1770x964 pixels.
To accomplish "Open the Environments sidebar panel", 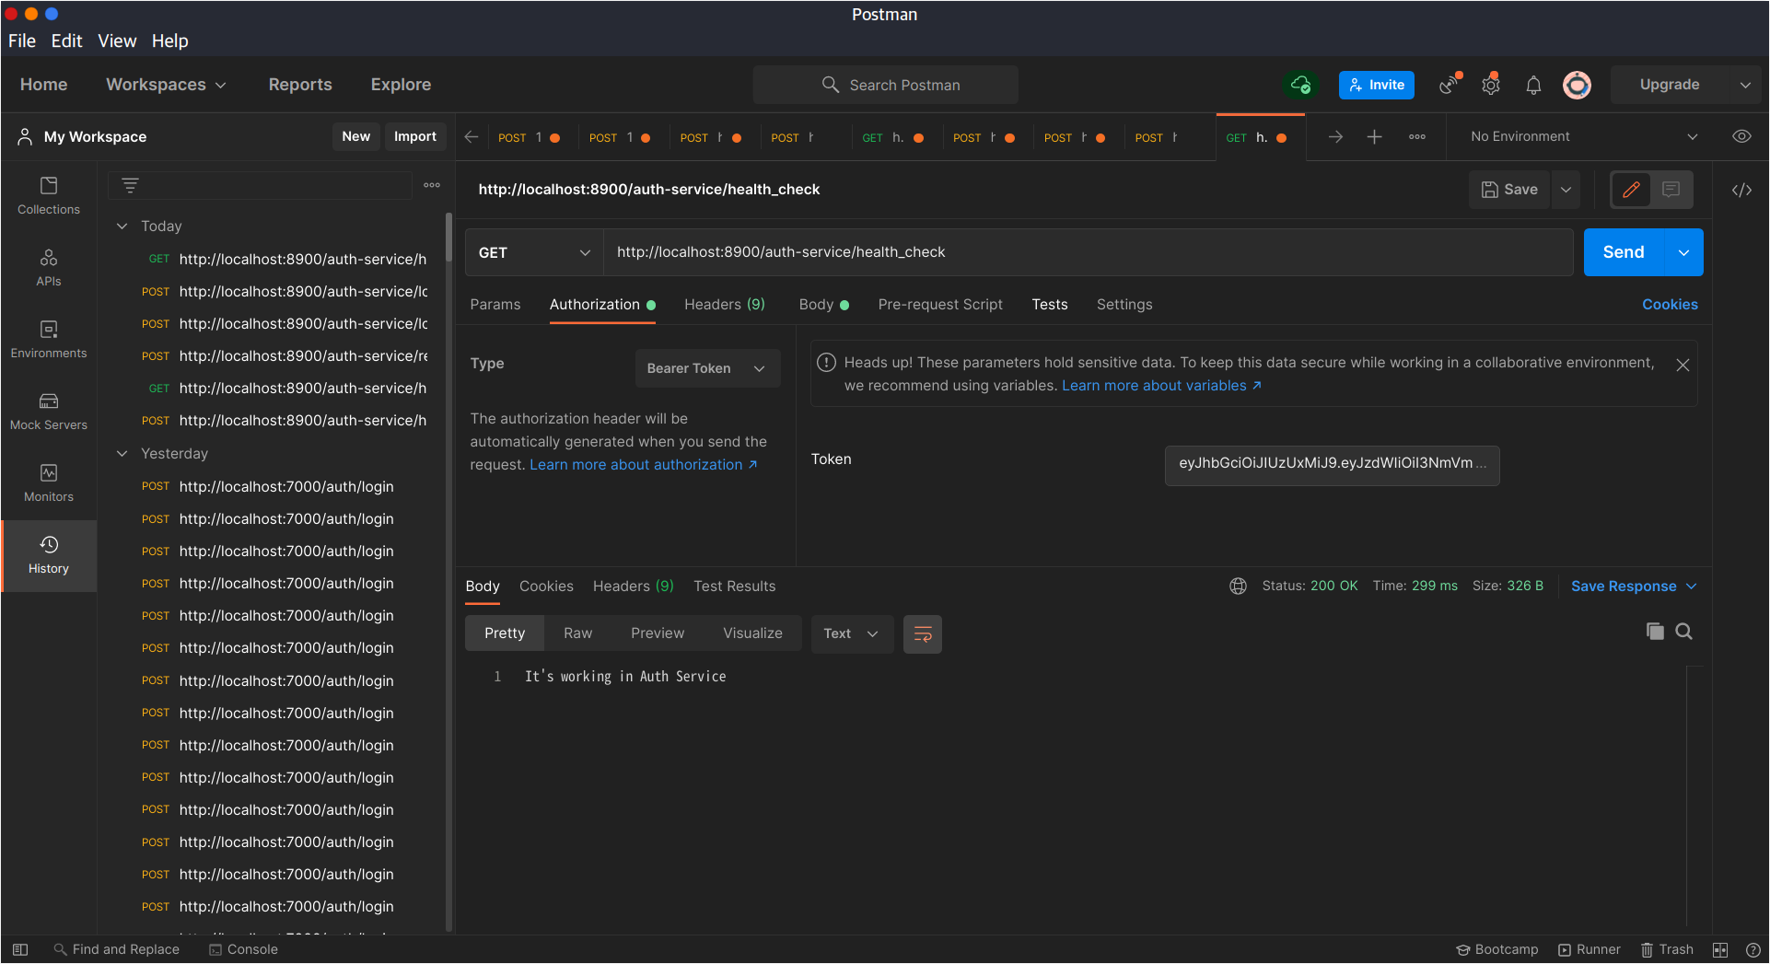I will pos(49,340).
